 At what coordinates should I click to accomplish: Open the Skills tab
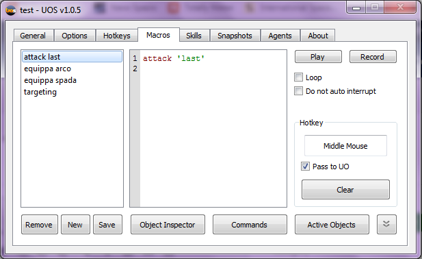click(194, 36)
